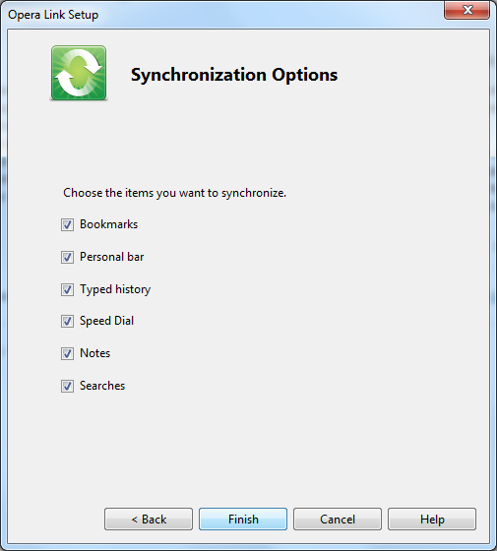
Task: Disable Typed history synchronization checkbox
Action: [x=67, y=290]
